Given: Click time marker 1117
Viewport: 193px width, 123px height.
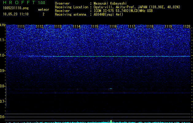Looking at the screenshot, I should pos(131,26).
